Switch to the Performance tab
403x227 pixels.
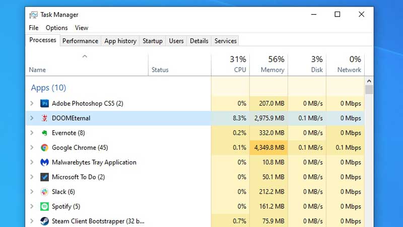tap(80, 41)
